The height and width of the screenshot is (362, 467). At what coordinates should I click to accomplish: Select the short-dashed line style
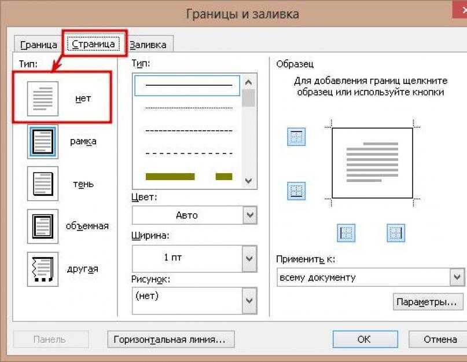(x=189, y=130)
